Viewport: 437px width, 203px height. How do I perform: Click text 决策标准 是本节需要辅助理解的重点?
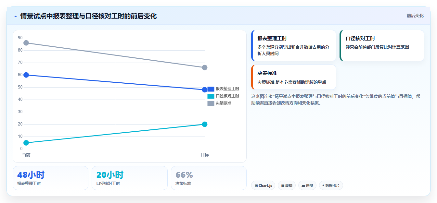coord(292,82)
